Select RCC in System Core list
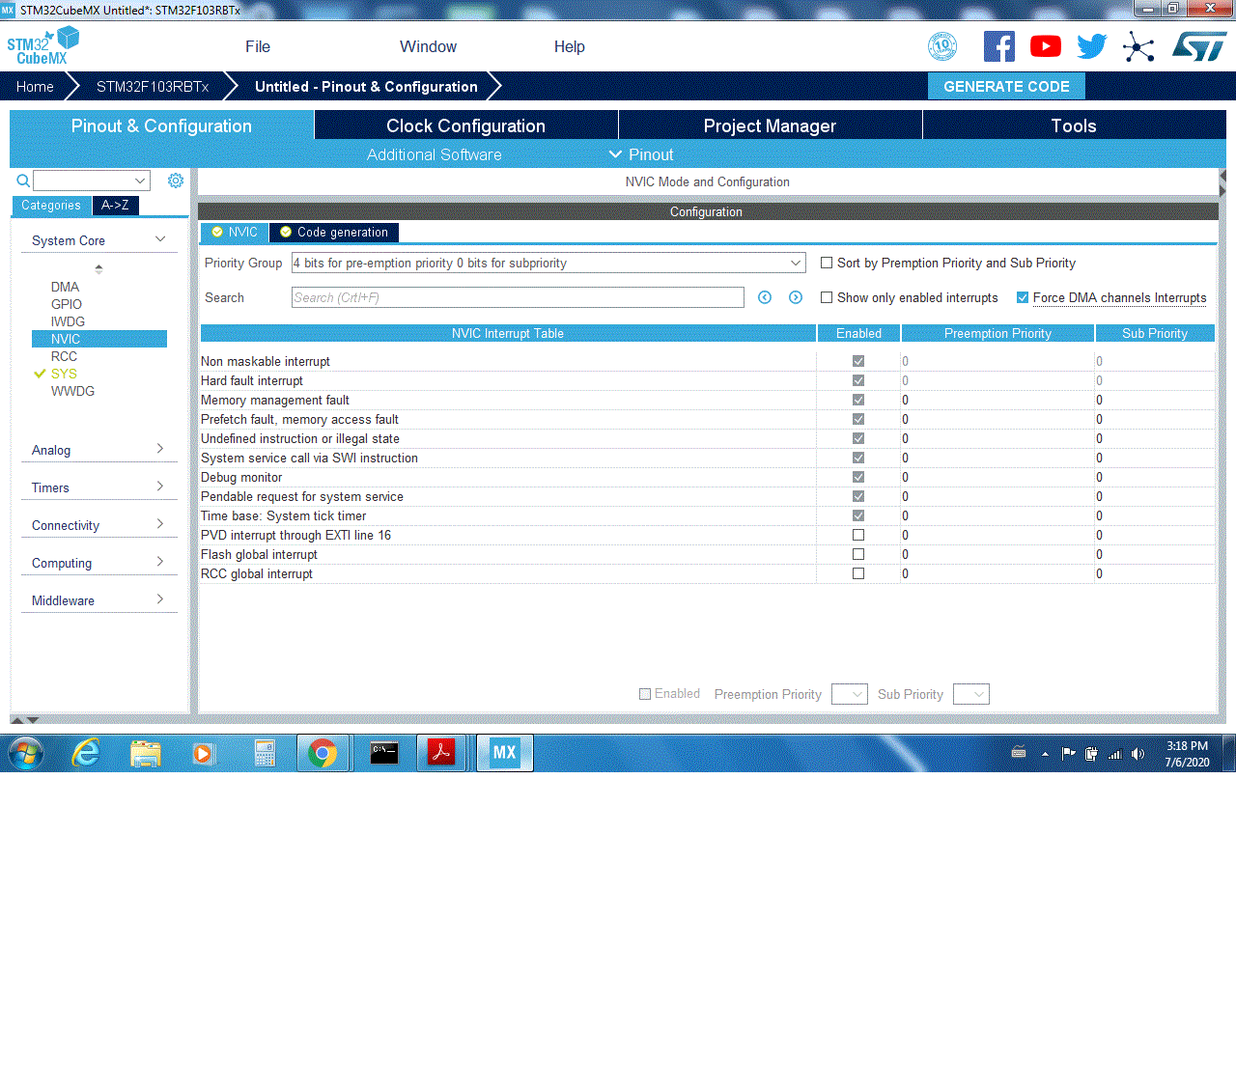The height and width of the screenshot is (1085, 1236). click(x=64, y=356)
